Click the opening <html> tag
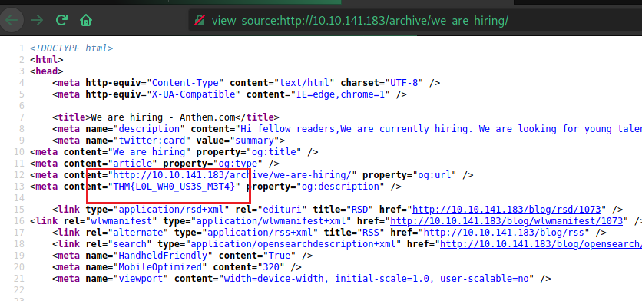Image resolution: width=642 pixels, height=301 pixels. [46, 60]
